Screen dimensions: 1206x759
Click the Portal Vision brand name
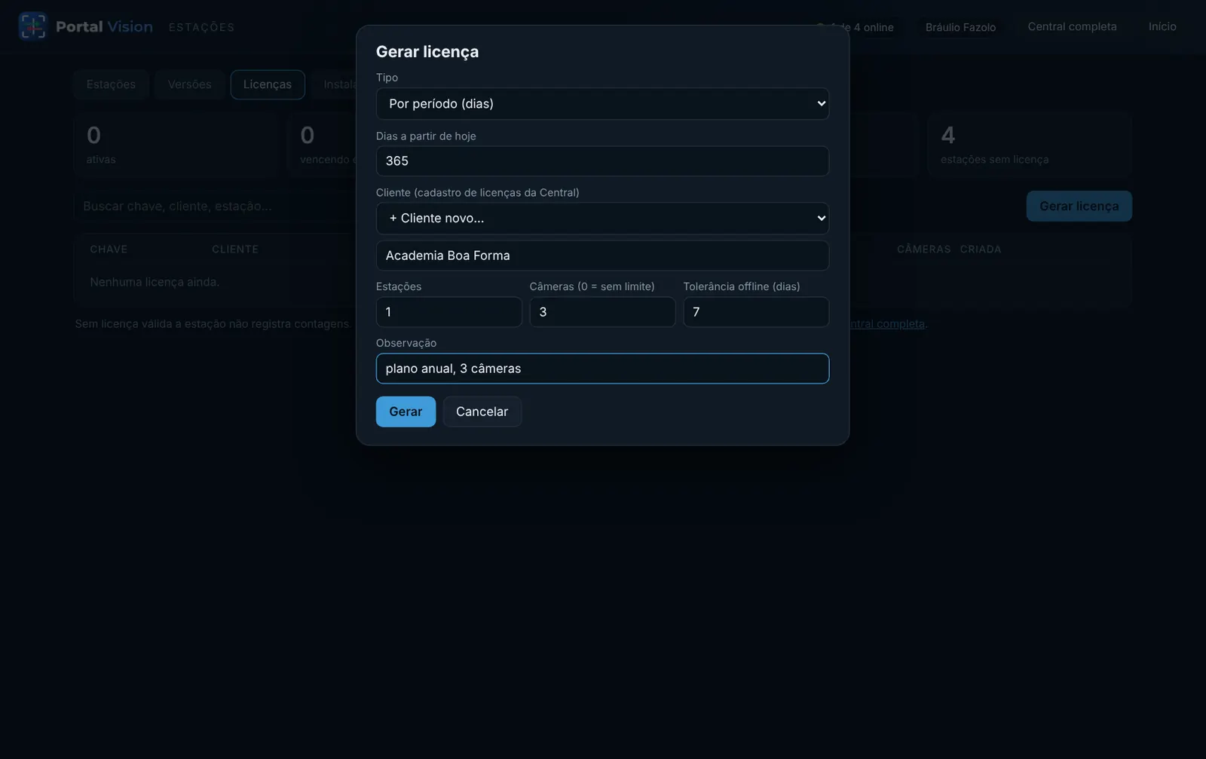coord(104,26)
